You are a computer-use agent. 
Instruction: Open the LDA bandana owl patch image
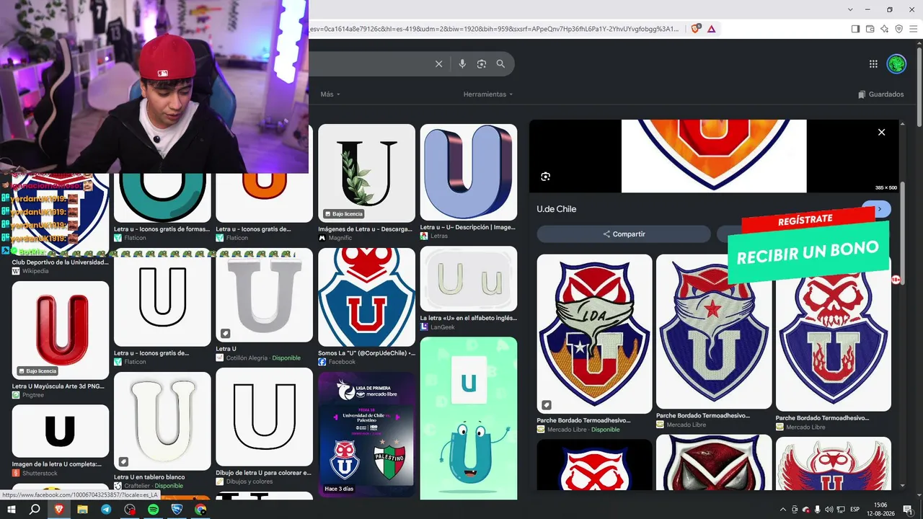594,334
